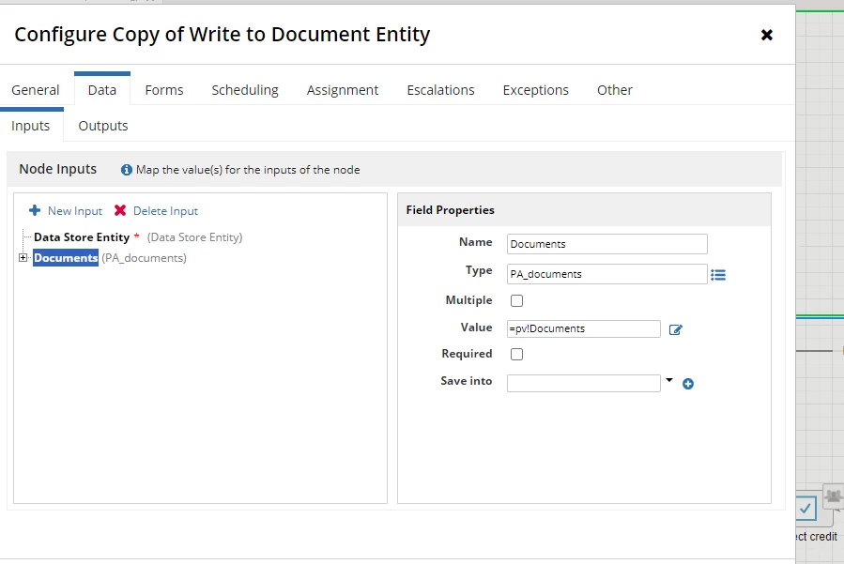This screenshot has height=564, width=844.
Task: Switch to the Forms tab
Action: 164,90
